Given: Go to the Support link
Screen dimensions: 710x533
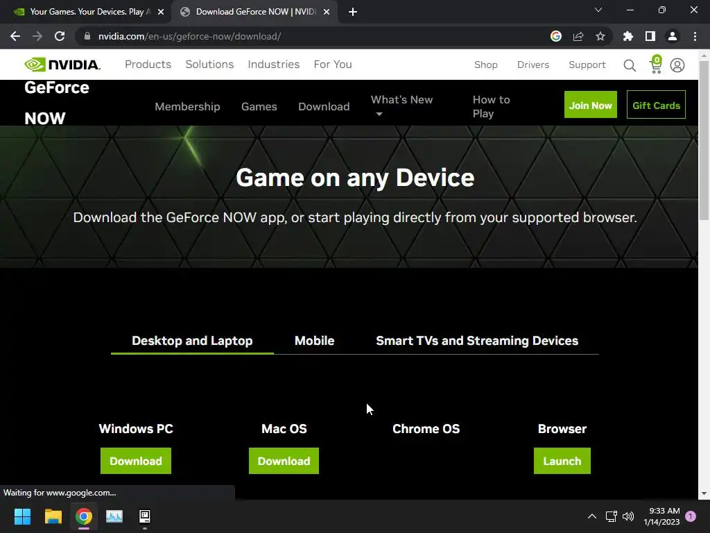Looking at the screenshot, I should (587, 65).
